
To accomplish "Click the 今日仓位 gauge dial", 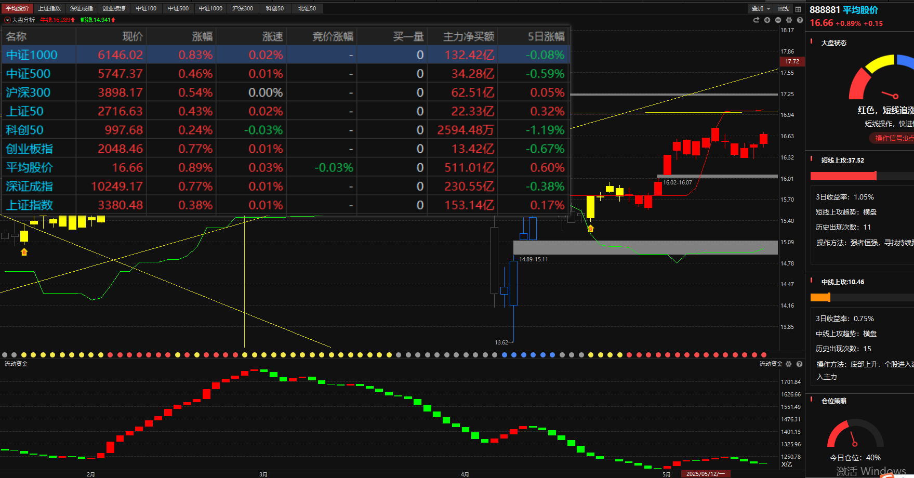I will (x=855, y=434).
